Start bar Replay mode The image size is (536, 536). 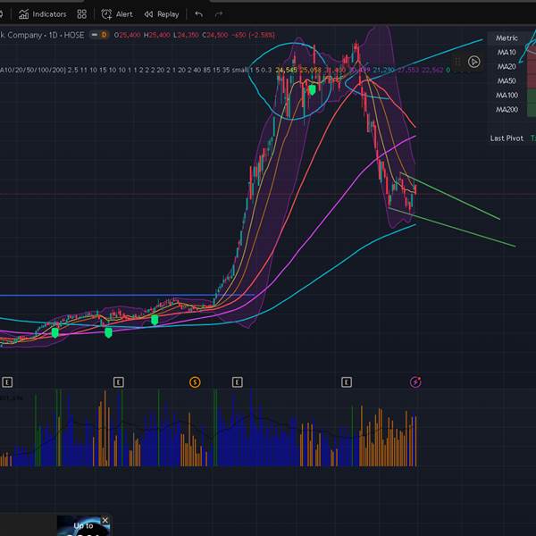click(161, 14)
